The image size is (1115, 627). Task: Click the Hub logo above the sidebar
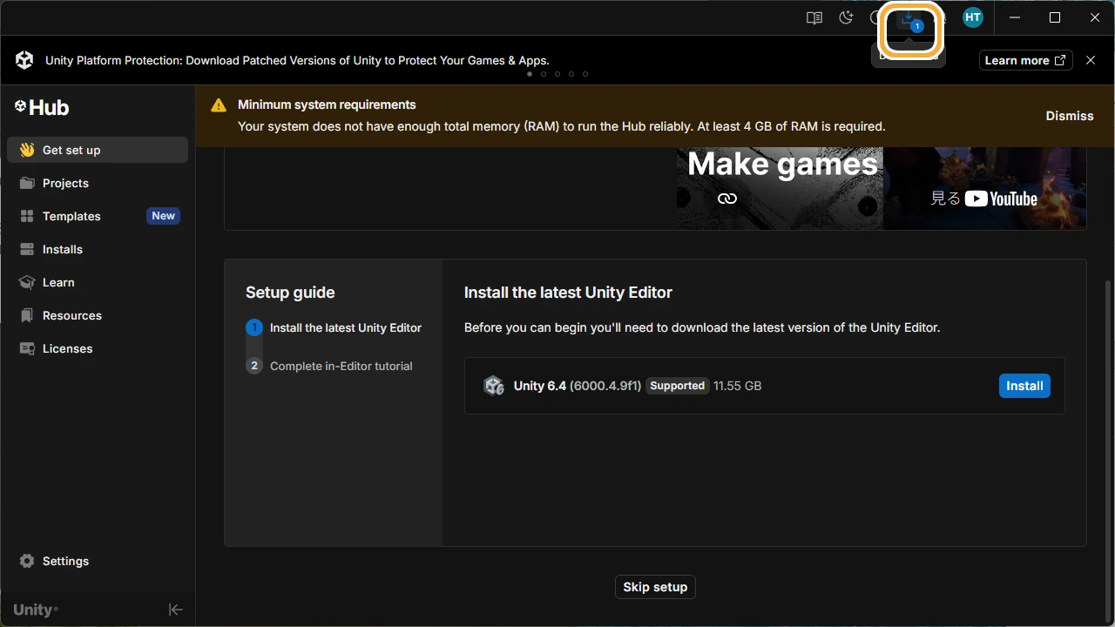coord(42,108)
